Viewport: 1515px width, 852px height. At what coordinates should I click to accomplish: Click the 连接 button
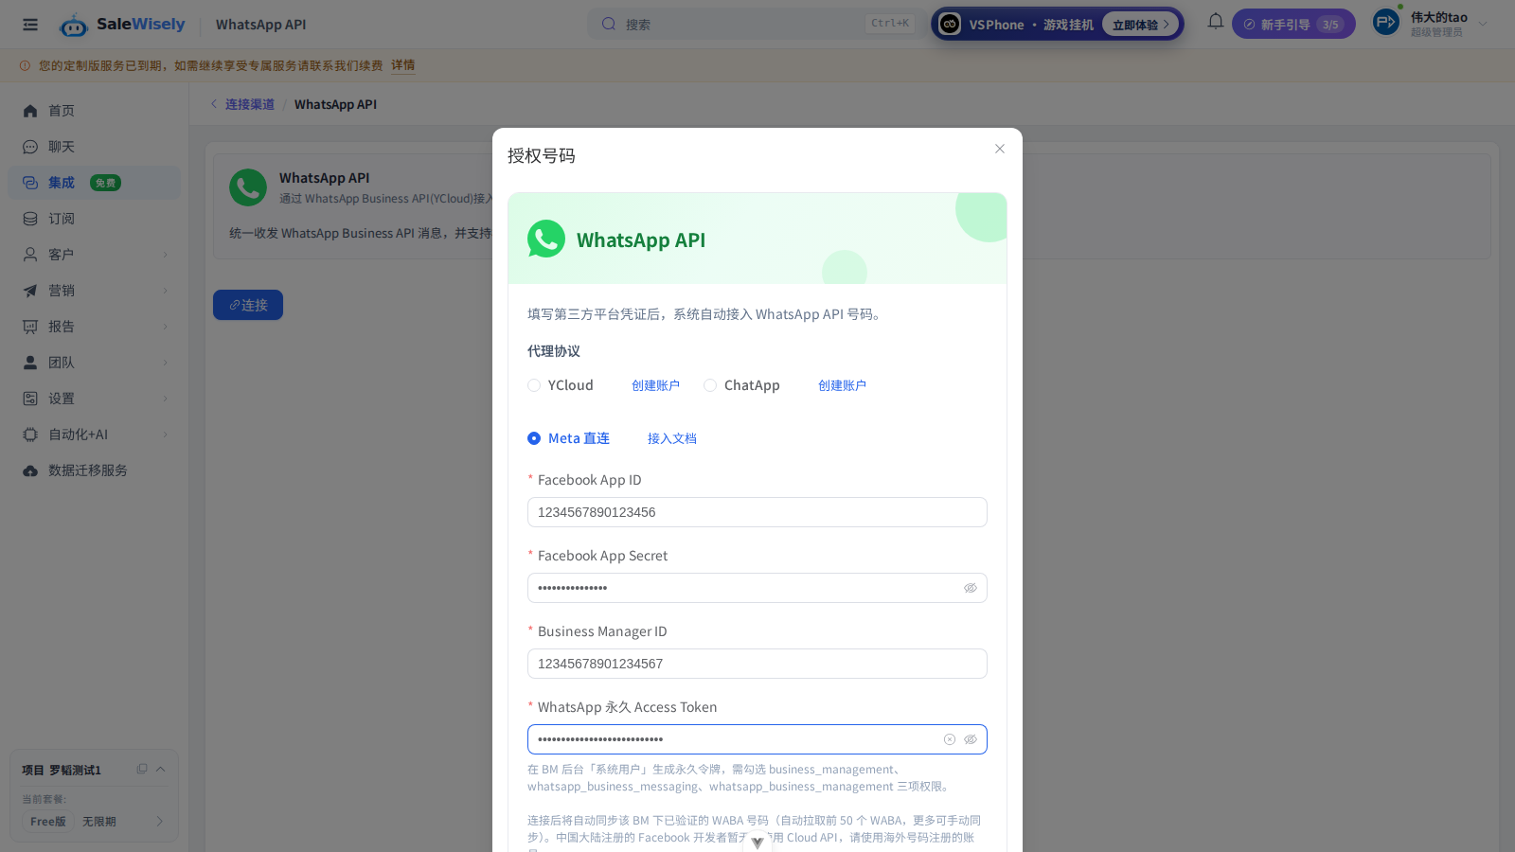click(x=248, y=305)
